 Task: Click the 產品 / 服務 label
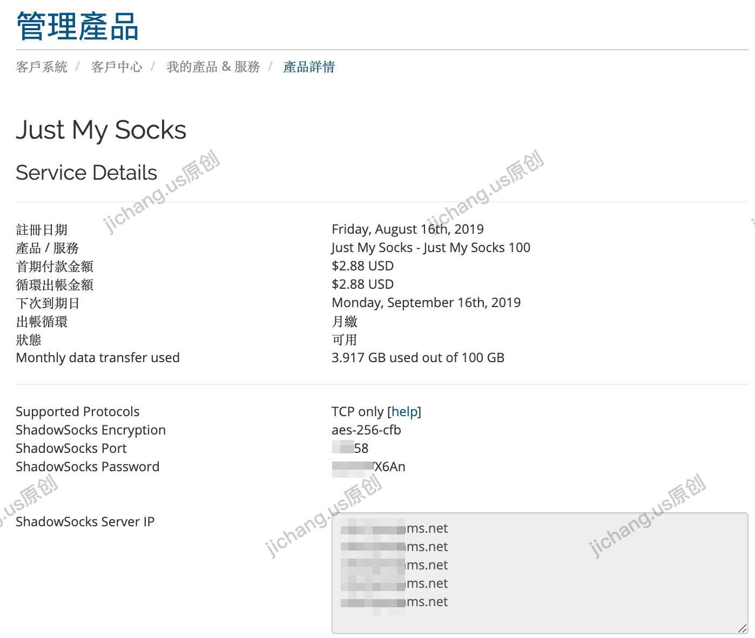click(x=48, y=248)
